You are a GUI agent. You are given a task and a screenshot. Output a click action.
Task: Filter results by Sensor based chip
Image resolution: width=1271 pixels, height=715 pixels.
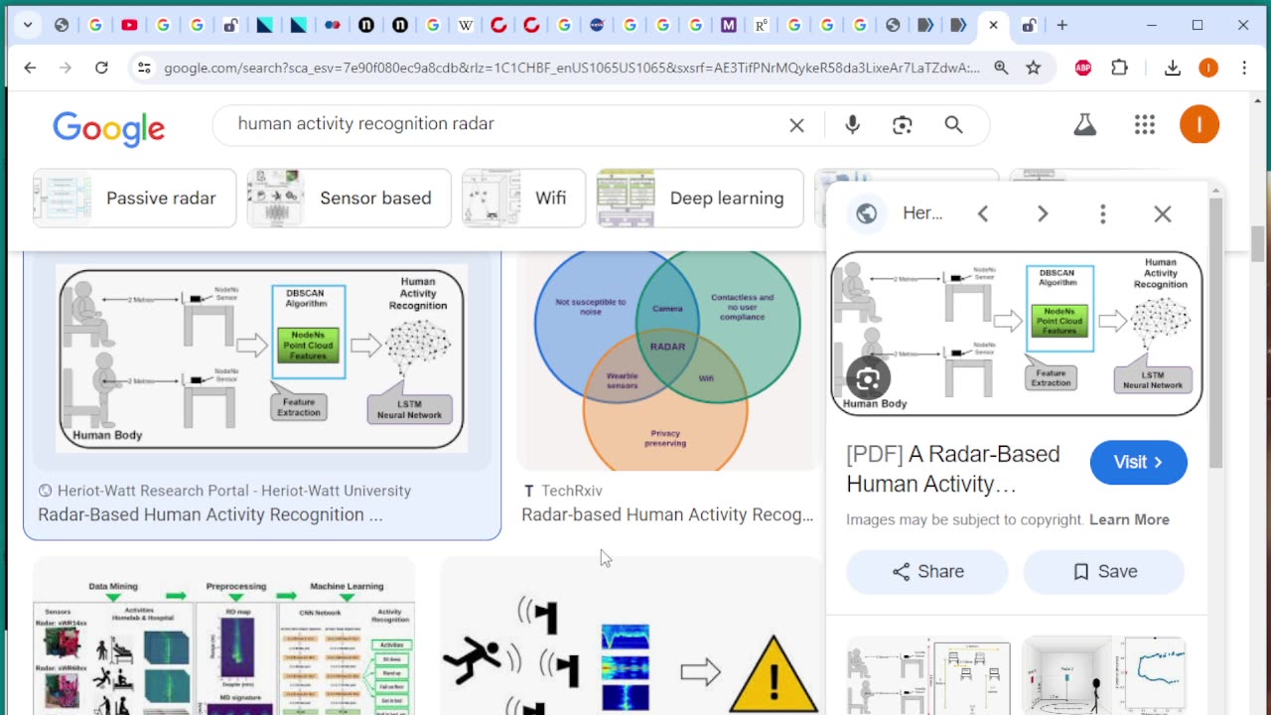(x=350, y=198)
